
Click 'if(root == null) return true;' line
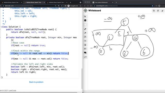28,45
